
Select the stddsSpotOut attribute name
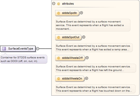(x=71, y=37)
